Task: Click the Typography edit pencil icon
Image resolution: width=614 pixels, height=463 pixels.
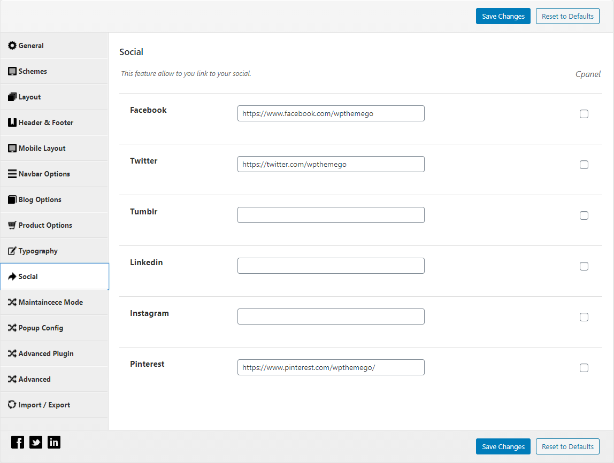Action: pos(12,251)
